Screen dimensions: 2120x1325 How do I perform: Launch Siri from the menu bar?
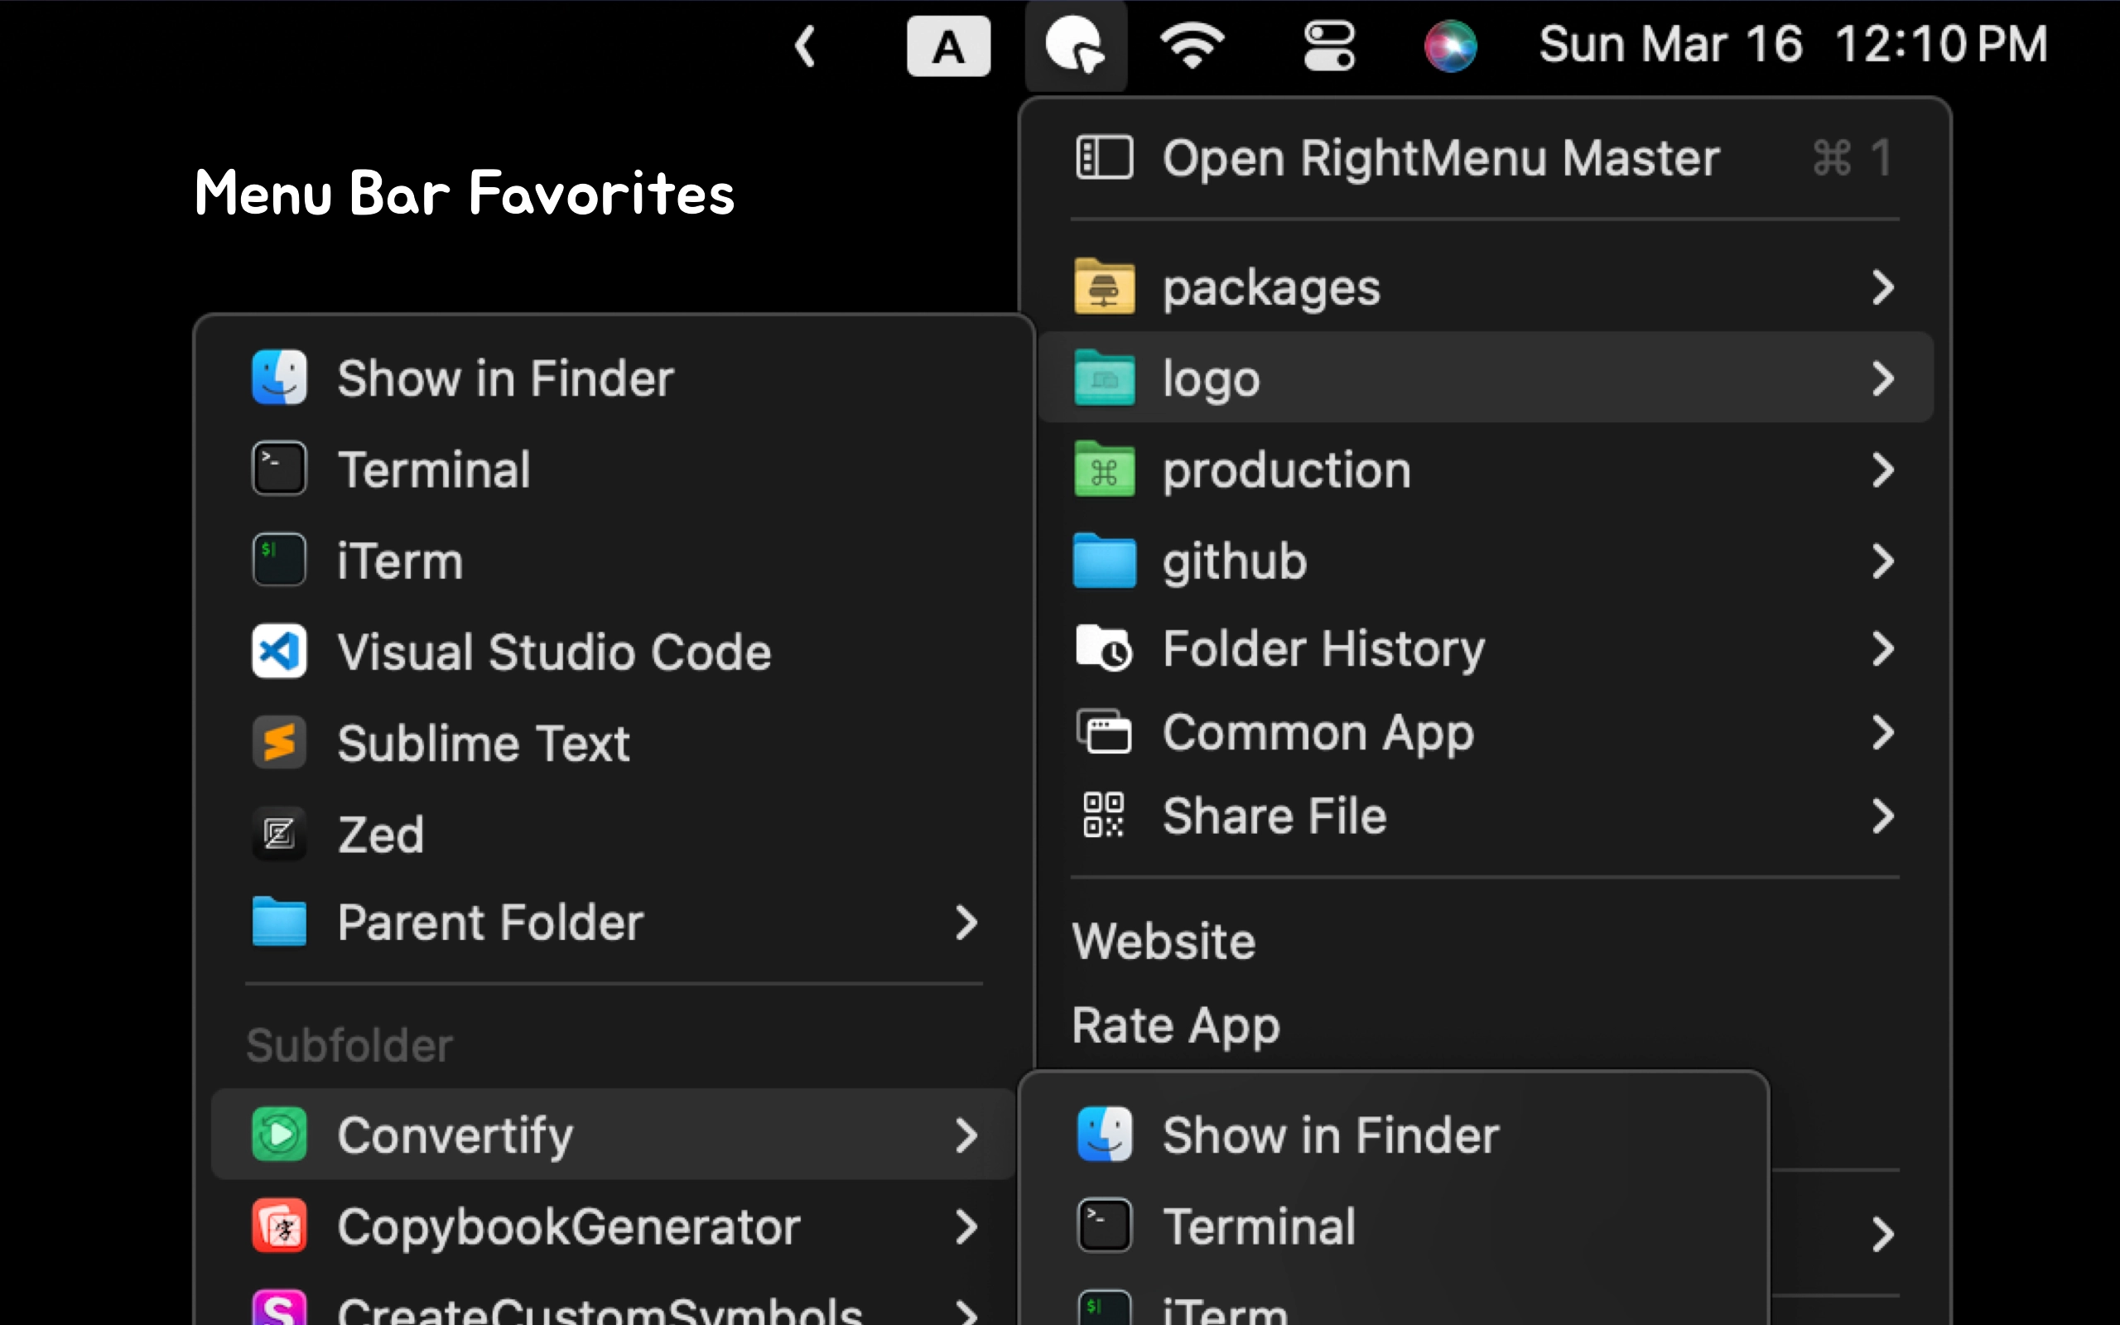pos(1451,46)
